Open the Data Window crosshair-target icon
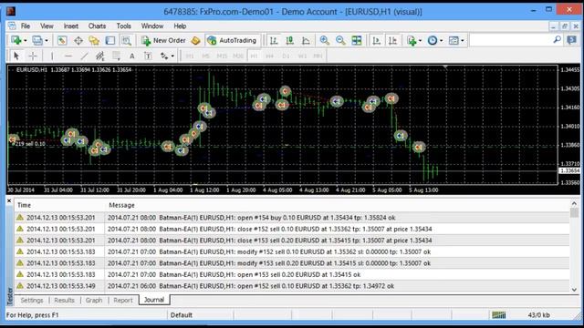The width and height of the screenshot is (584, 328). 78,40
